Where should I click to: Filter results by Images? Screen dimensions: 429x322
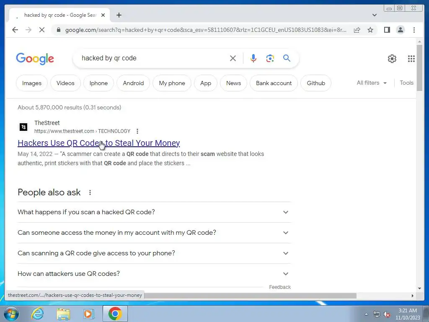click(32, 83)
